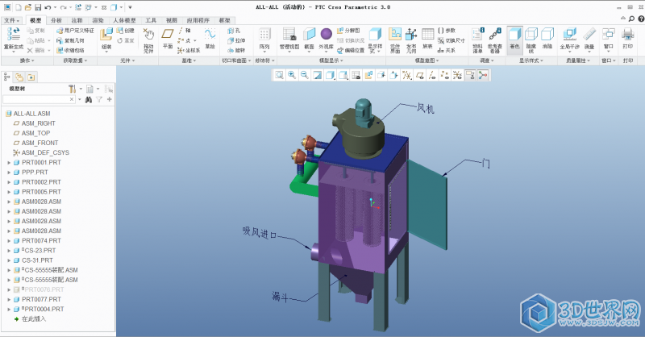
Task: Toggle Exploded View (分解图)
Action: [348, 31]
